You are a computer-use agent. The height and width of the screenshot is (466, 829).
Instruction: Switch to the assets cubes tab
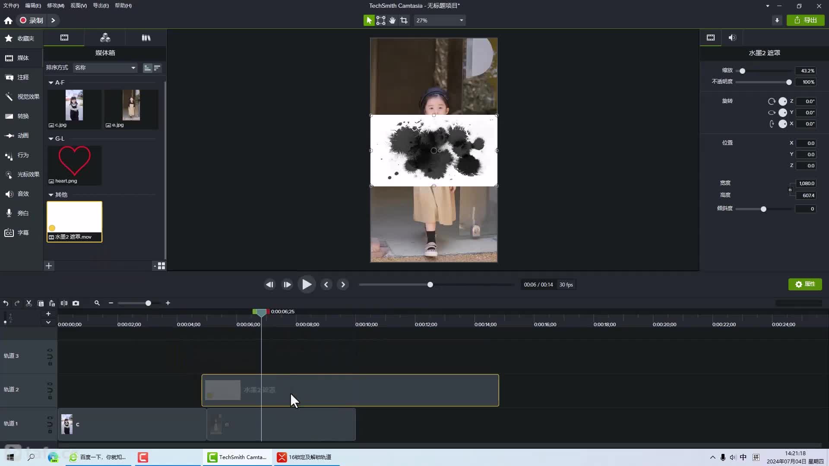[x=105, y=38]
